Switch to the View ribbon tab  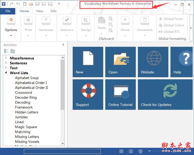click(40, 11)
